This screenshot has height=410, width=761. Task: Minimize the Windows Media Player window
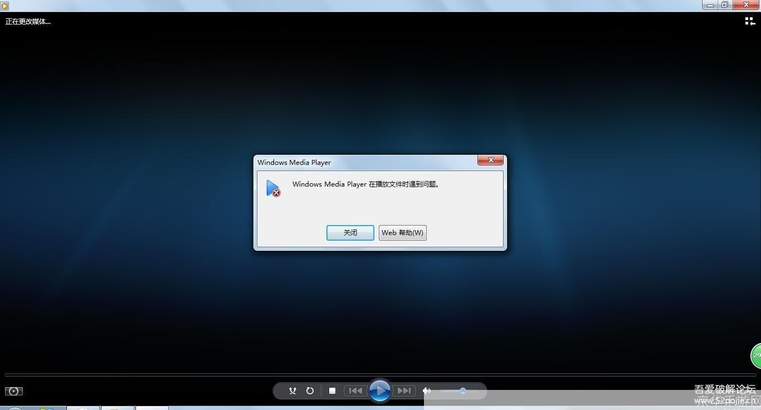coord(710,5)
